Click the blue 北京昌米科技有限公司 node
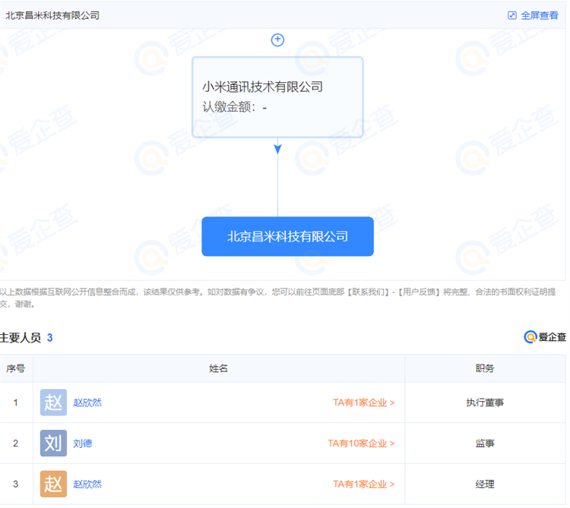570x508 pixels. point(287,236)
